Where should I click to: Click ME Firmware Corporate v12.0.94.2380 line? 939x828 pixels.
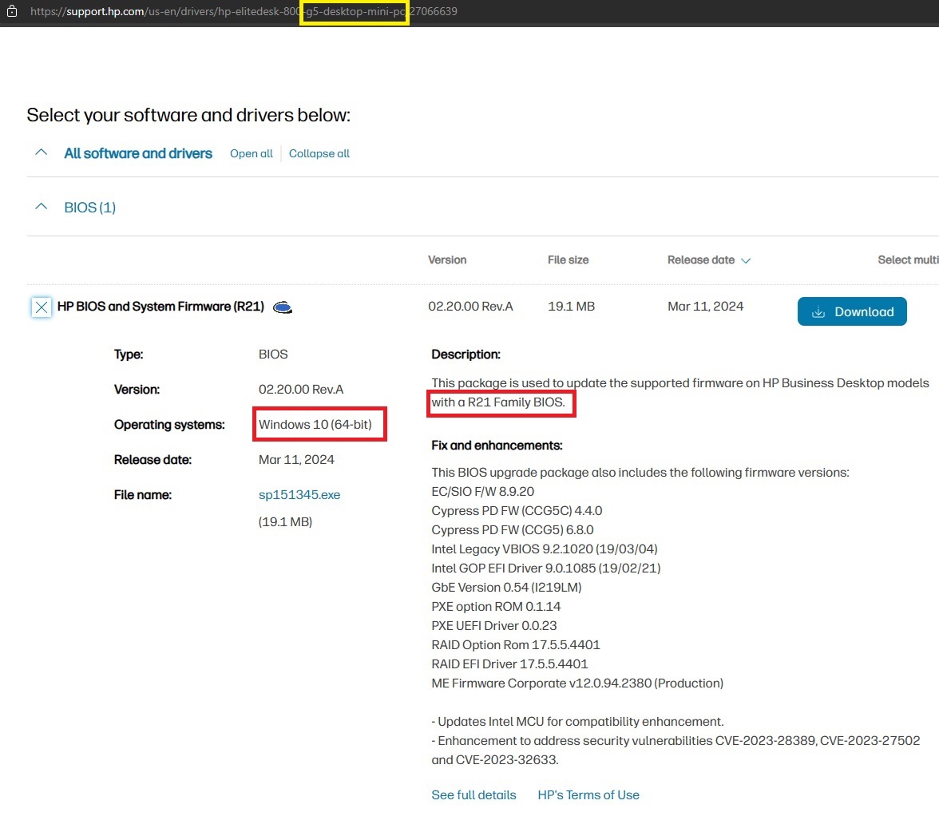click(577, 683)
